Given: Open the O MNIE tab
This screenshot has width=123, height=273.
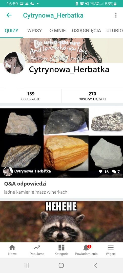Looking at the screenshot, I should 57,31.
